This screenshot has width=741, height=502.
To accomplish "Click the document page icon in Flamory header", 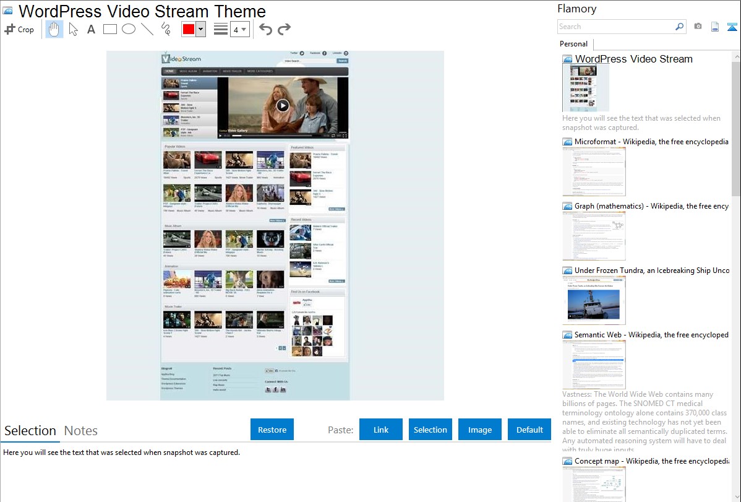I will pyautogui.click(x=715, y=27).
